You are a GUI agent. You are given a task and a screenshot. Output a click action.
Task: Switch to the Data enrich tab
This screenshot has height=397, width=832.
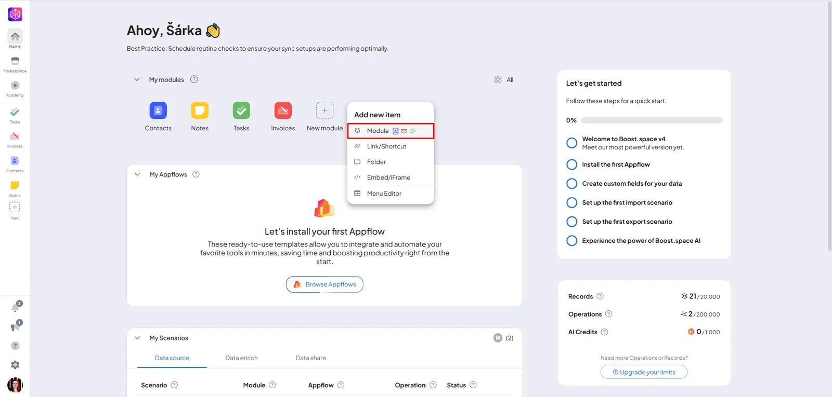241,358
